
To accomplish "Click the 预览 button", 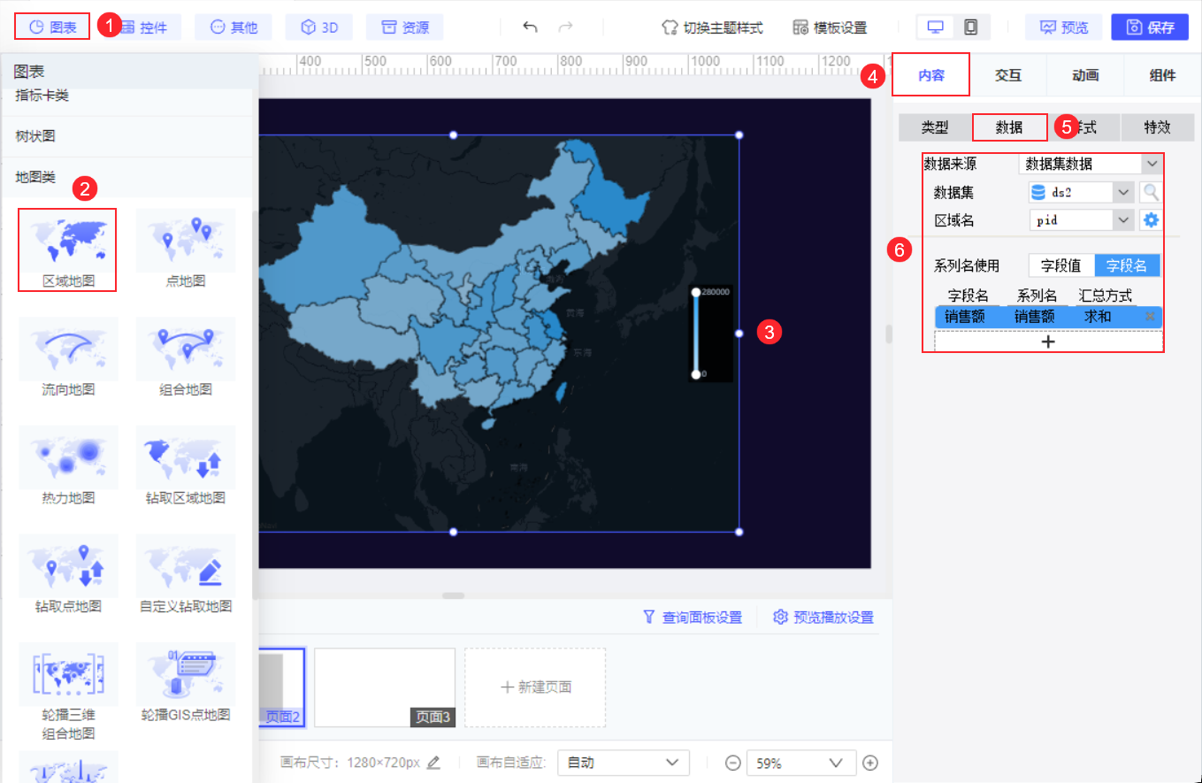I will (x=1064, y=27).
